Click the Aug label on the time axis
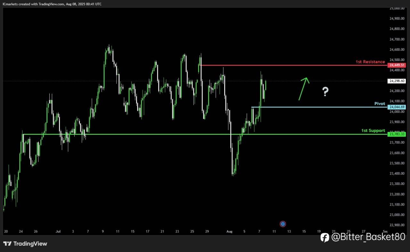Image resolution: width=410 pixels, height=252 pixels. point(229,231)
